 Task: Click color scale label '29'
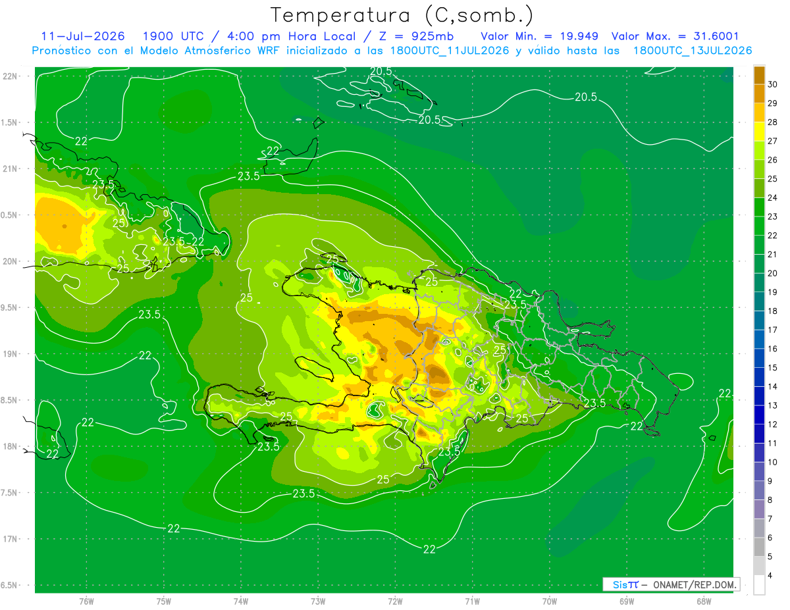pos(774,103)
